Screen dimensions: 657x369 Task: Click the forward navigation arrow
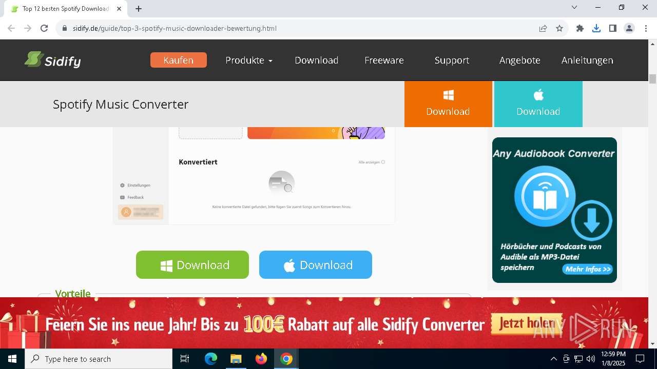[x=28, y=28]
